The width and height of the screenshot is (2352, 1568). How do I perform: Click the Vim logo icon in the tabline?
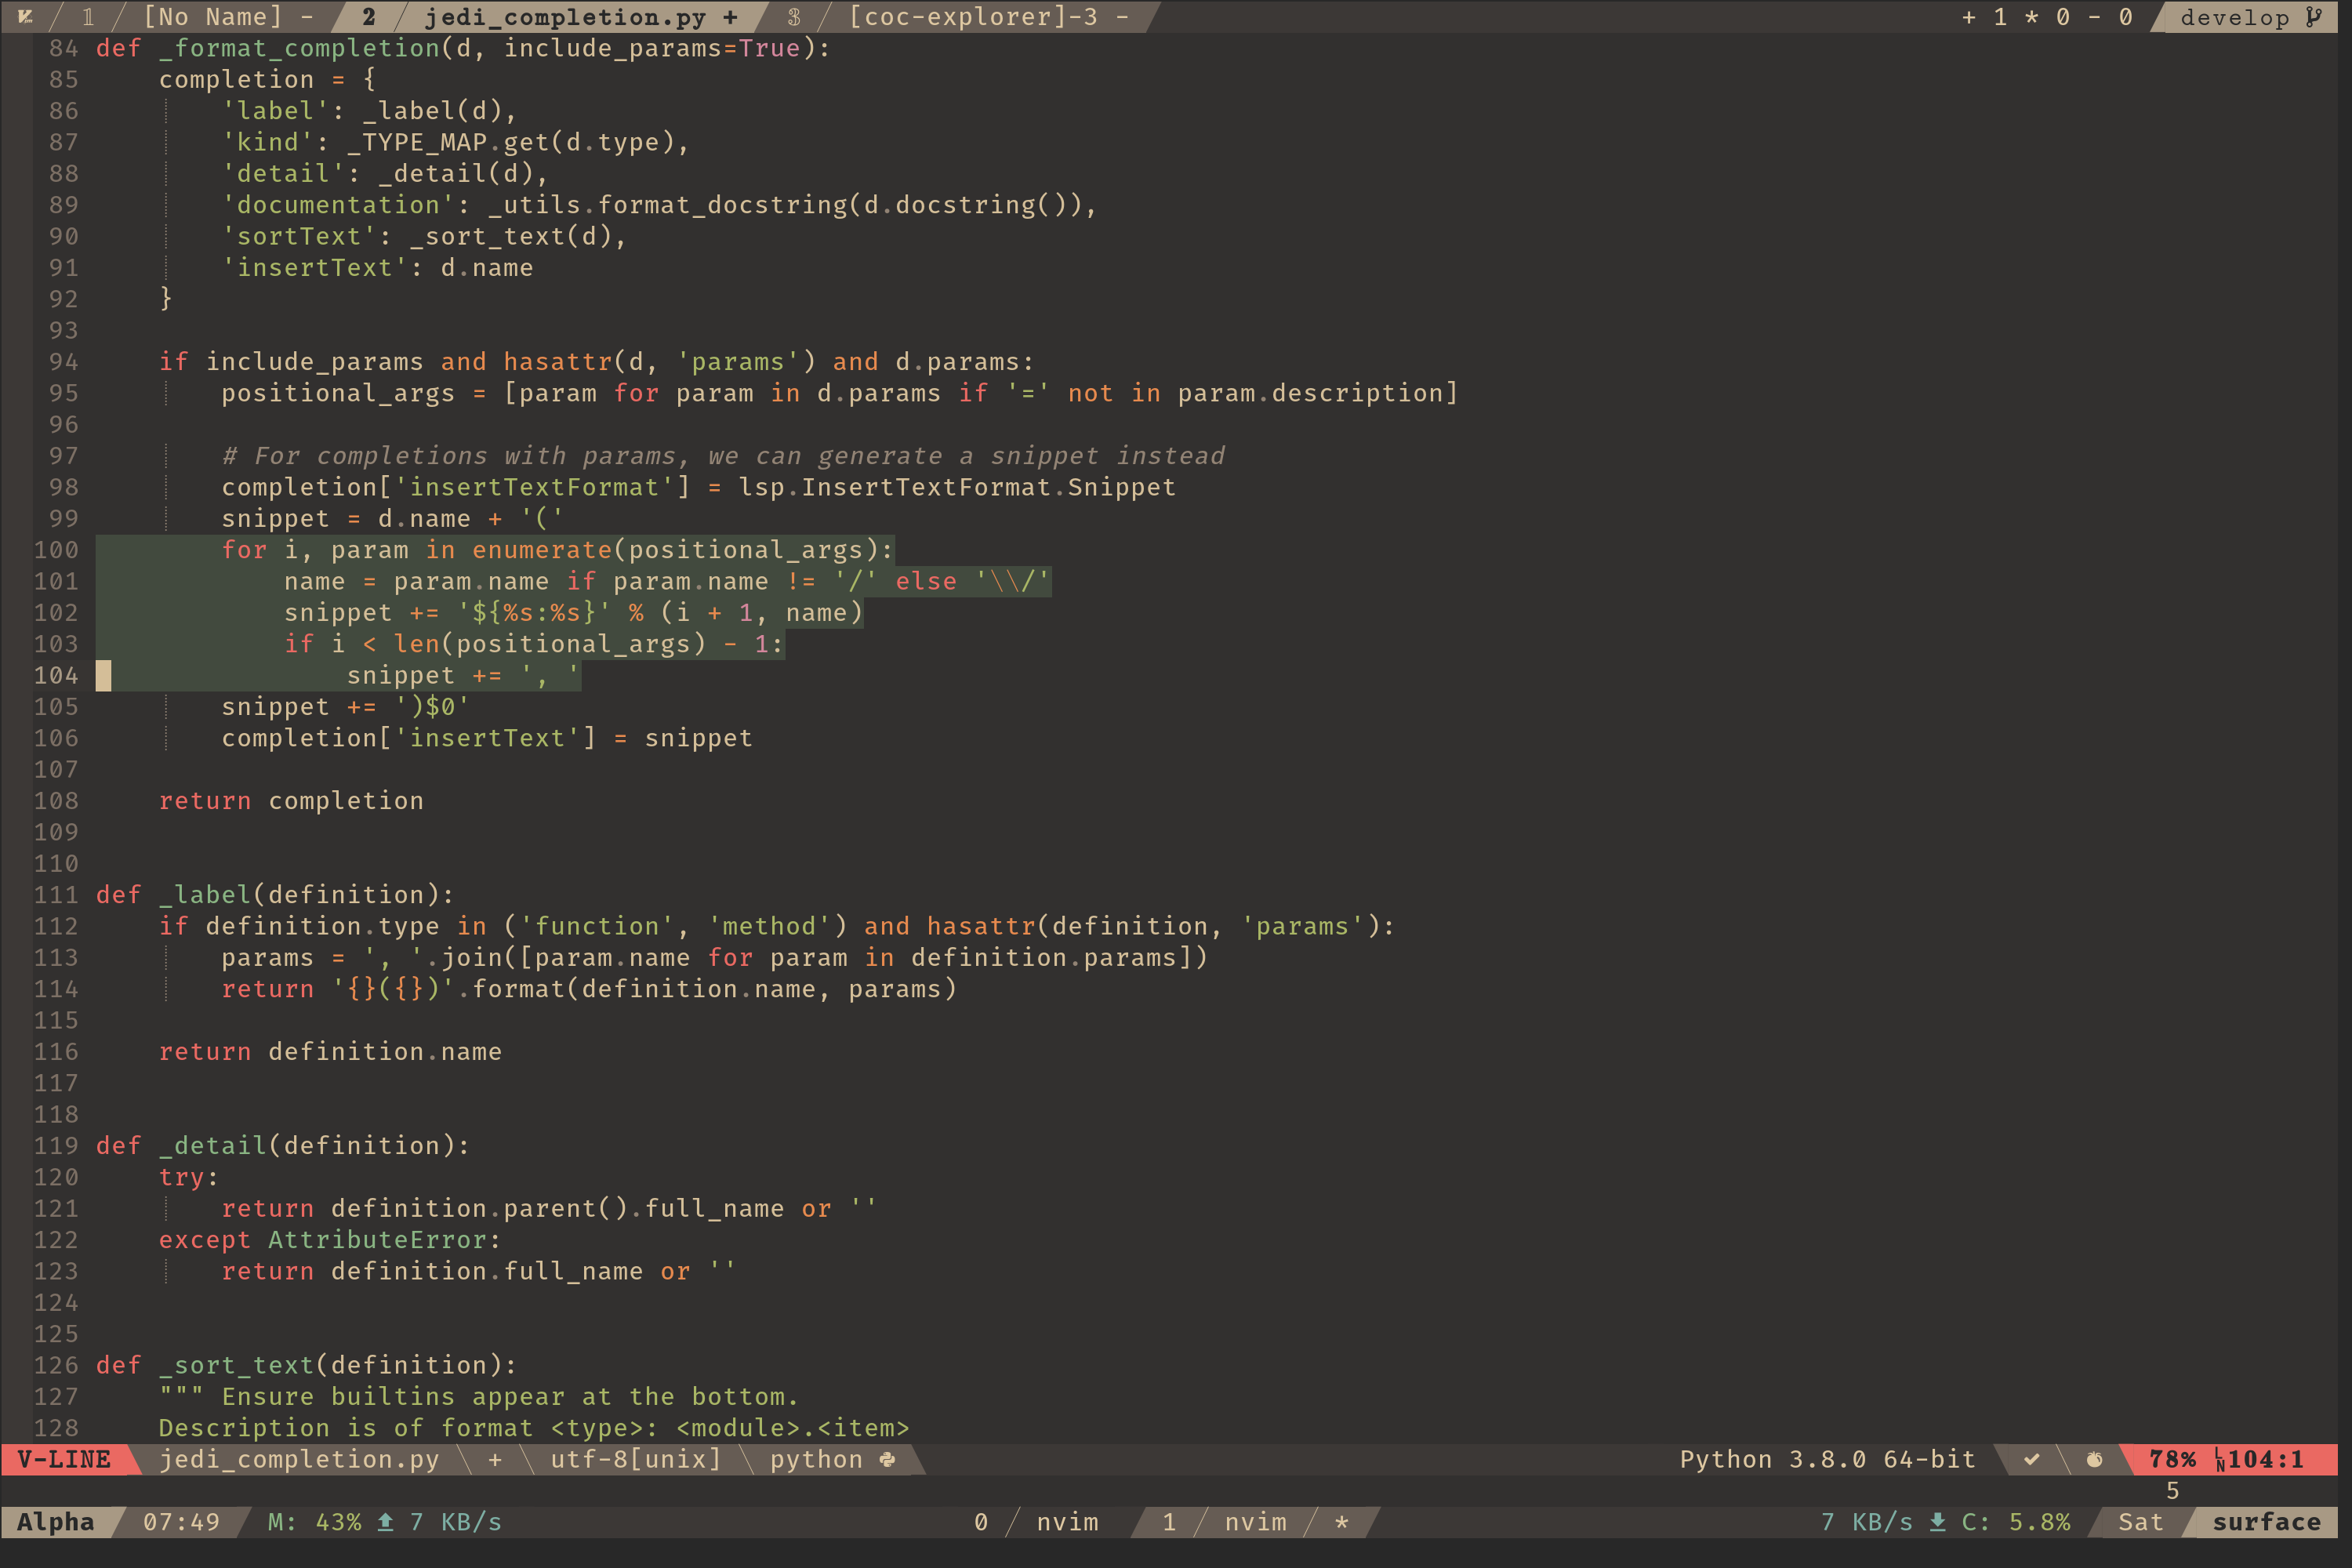click(x=27, y=16)
